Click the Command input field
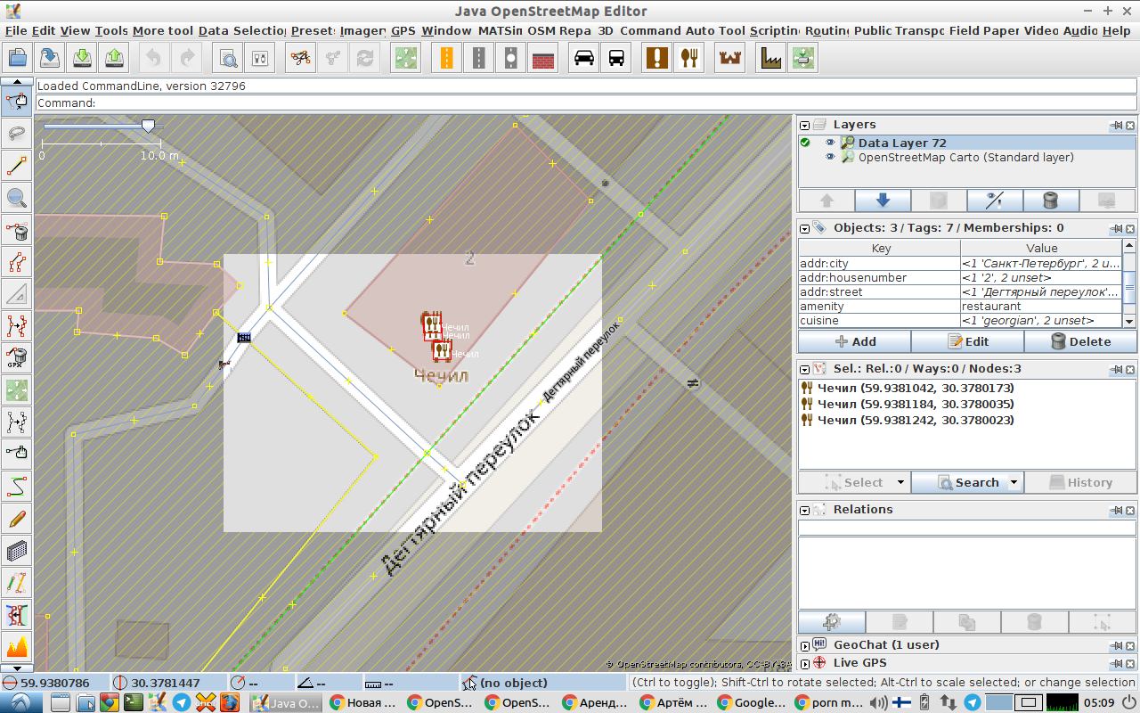The height and width of the screenshot is (713, 1140). coord(586,103)
